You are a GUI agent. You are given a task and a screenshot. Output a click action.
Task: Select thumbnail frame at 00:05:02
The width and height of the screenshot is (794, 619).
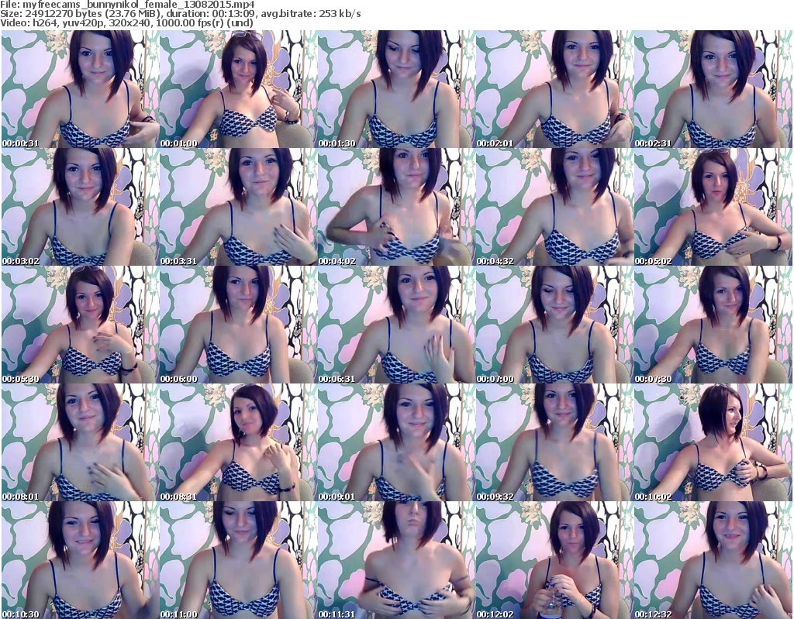[713, 207]
